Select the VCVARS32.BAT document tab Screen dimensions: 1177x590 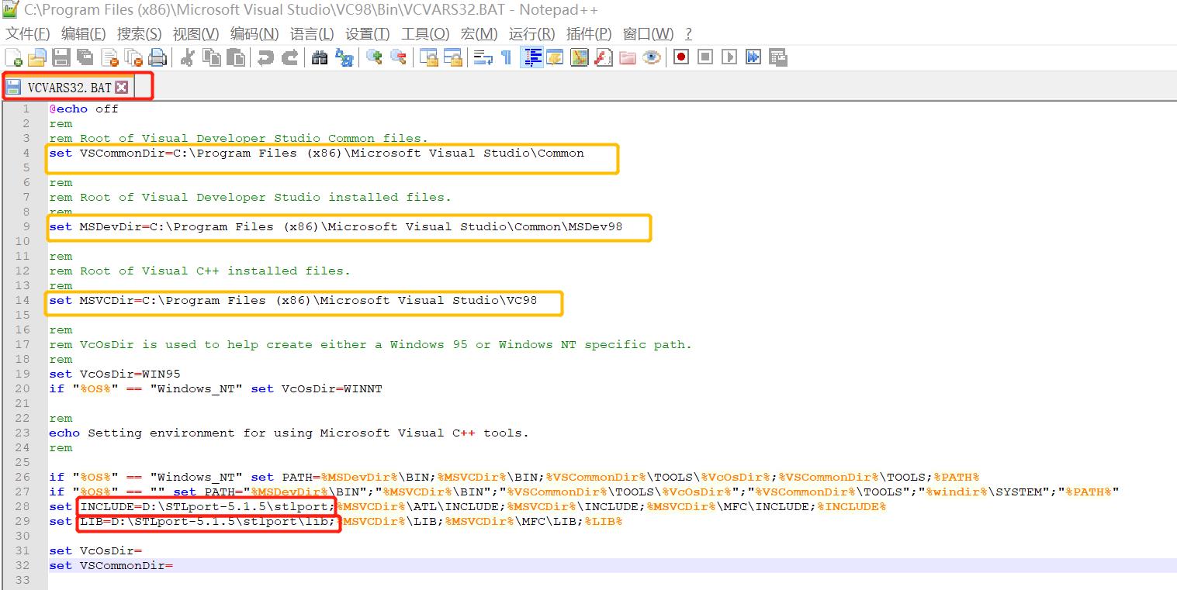pyautogui.click(x=68, y=87)
